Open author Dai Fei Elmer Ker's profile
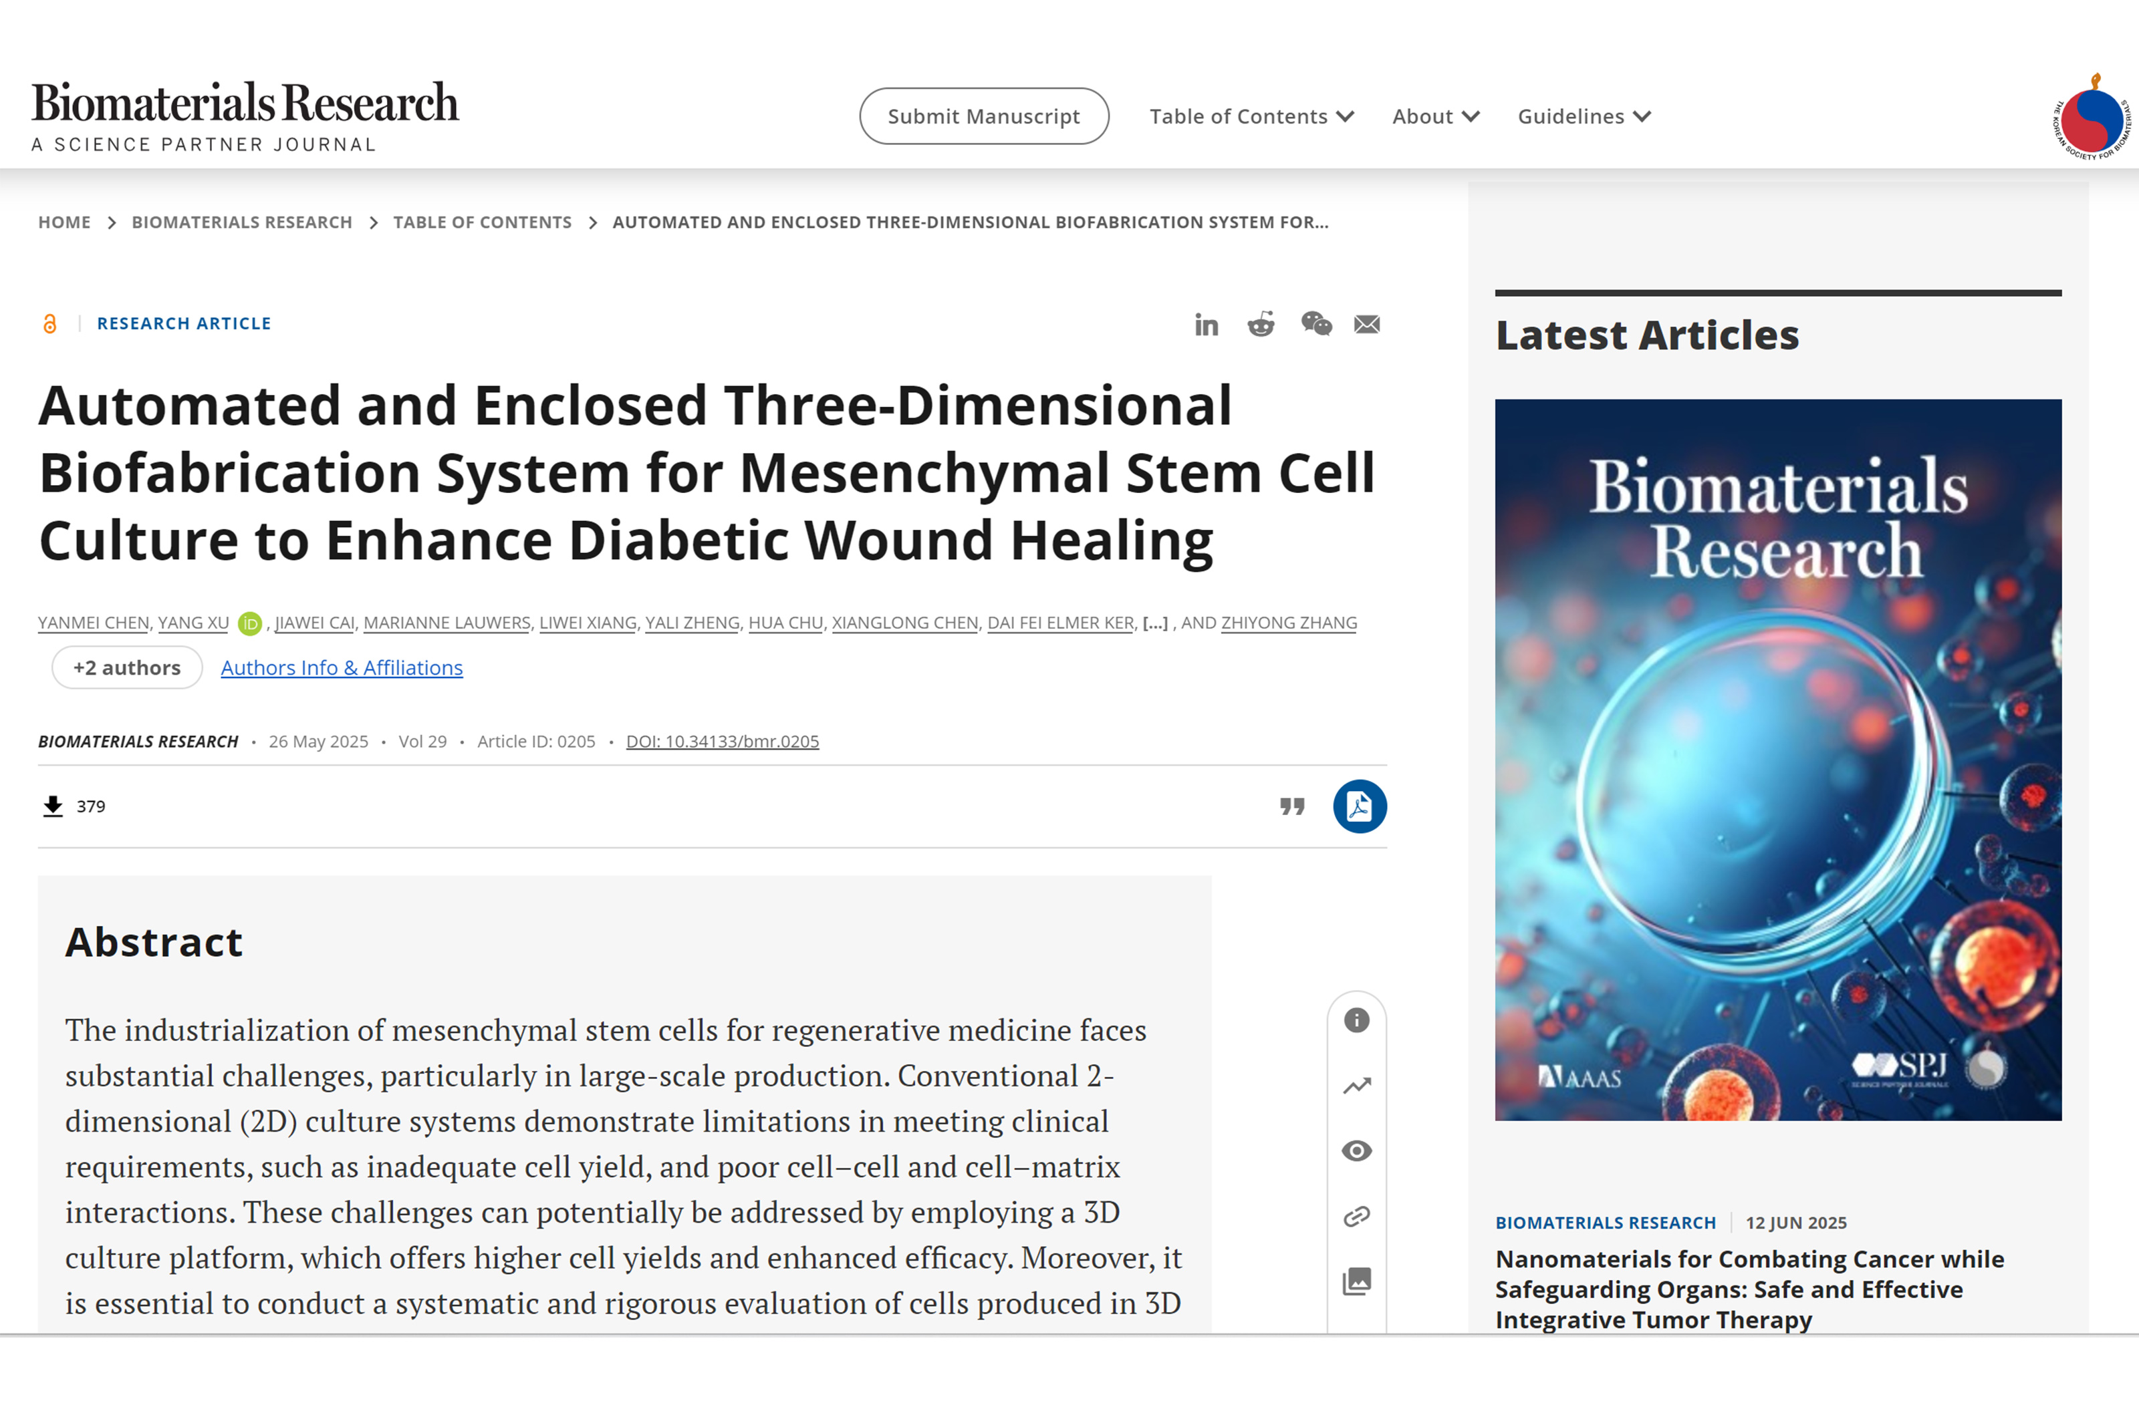This screenshot has height=1403, width=2139. 1061,623
